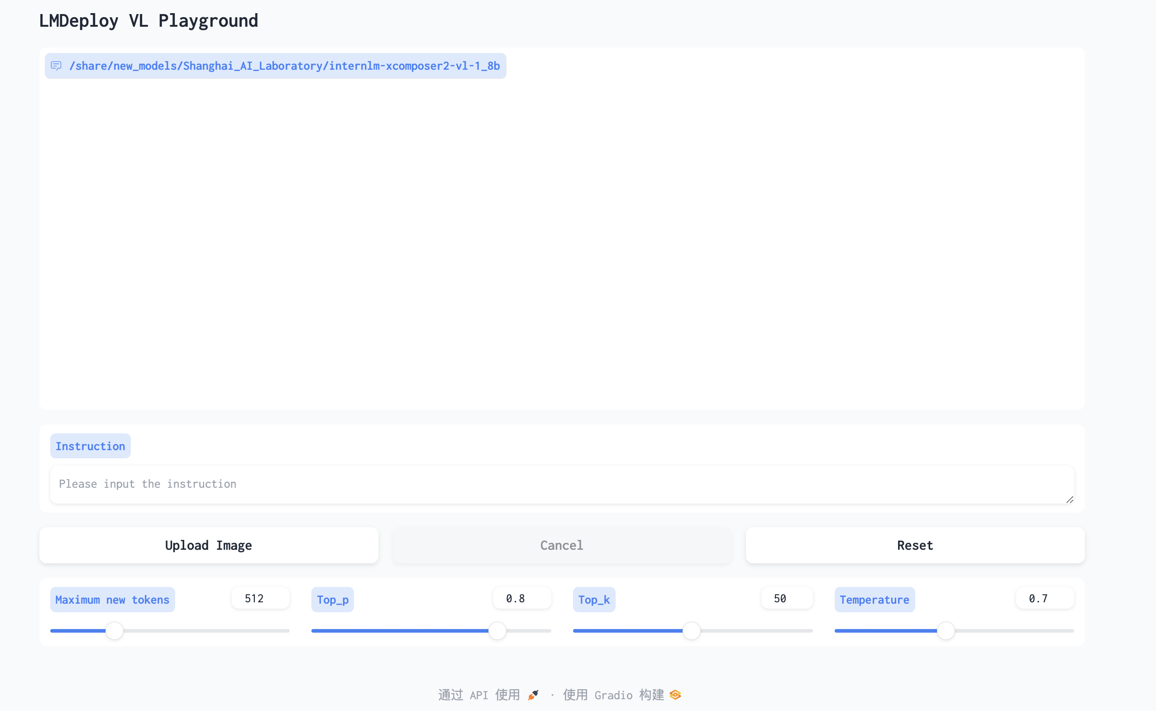Click the Maximum new tokens slider handle
The image size is (1156, 711).
114,630
